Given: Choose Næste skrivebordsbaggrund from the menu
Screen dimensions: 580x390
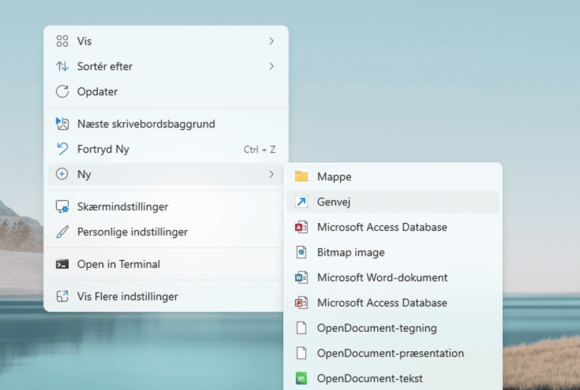Looking at the screenshot, I should pos(146,124).
